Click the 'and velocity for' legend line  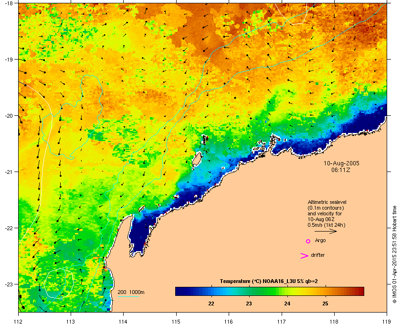pyautogui.click(x=325, y=213)
